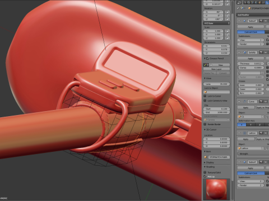Image resolution: width=269 pixels, height=201 pixels.
Task: Select Y deformation axis in Curve modifier
Action: [x=251, y=125]
